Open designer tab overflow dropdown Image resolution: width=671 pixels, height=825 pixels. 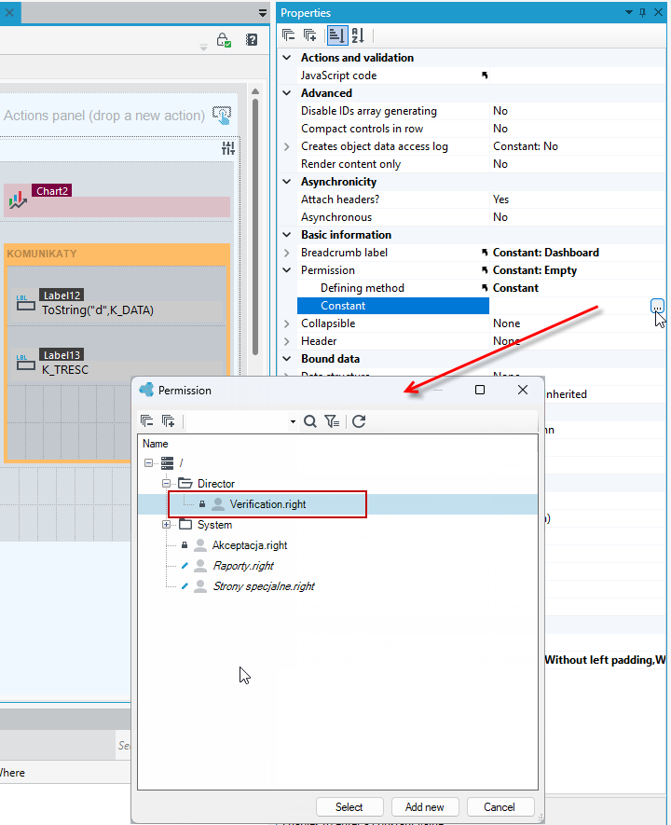[263, 13]
